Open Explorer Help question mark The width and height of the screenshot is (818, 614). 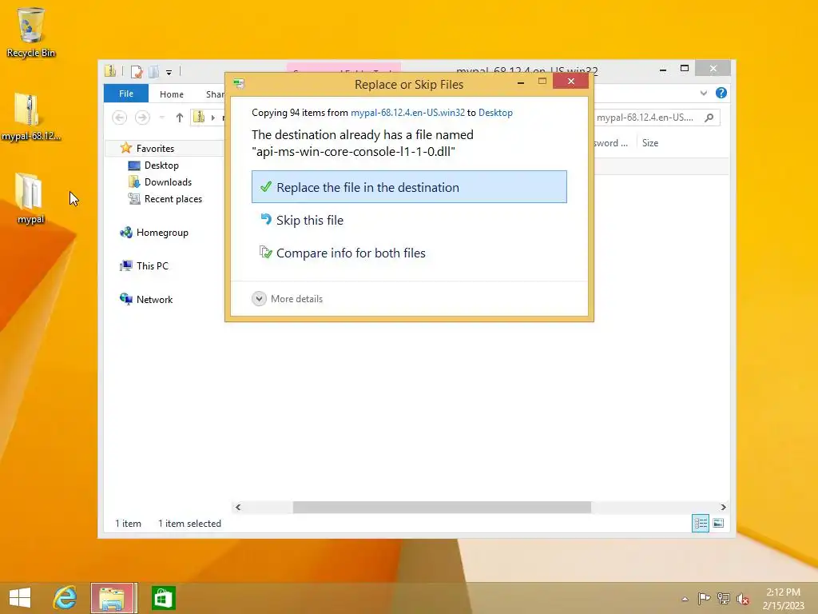721,93
